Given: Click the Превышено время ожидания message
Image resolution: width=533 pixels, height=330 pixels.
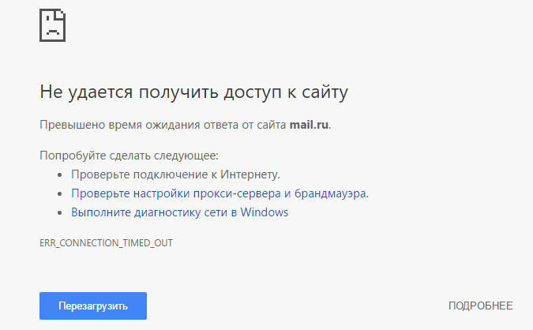Looking at the screenshot, I should tap(186, 125).
